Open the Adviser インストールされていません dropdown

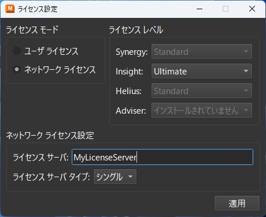coord(202,110)
